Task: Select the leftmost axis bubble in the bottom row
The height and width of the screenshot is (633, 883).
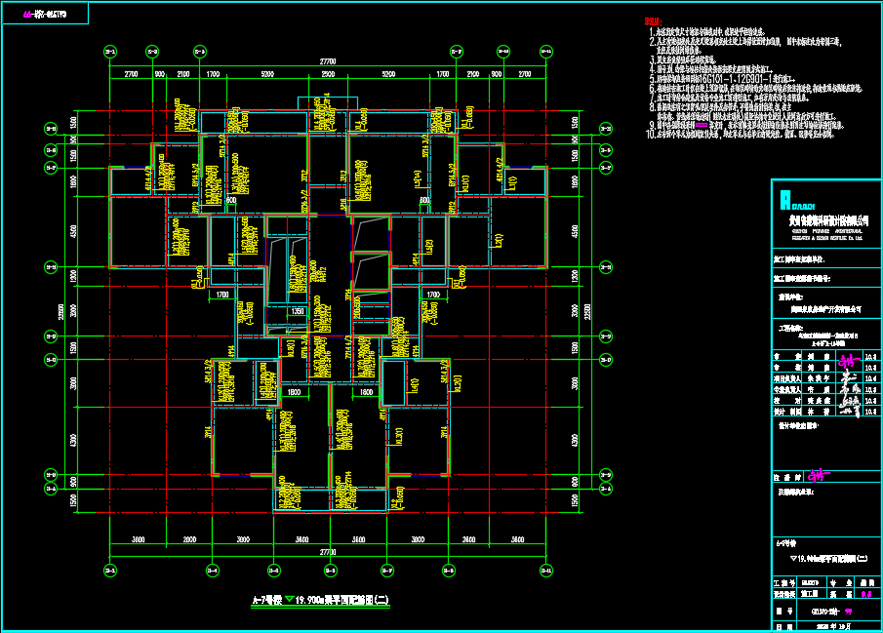Action: [x=110, y=571]
